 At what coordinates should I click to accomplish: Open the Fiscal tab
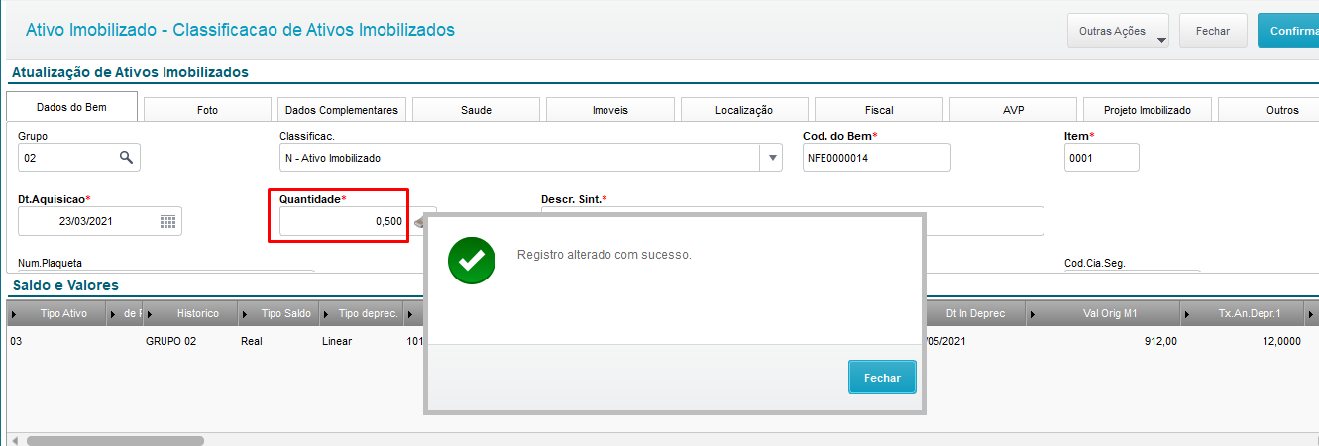(878, 110)
